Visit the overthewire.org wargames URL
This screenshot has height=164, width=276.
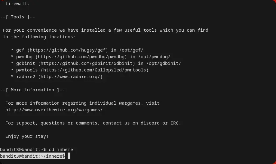(54, 110)
